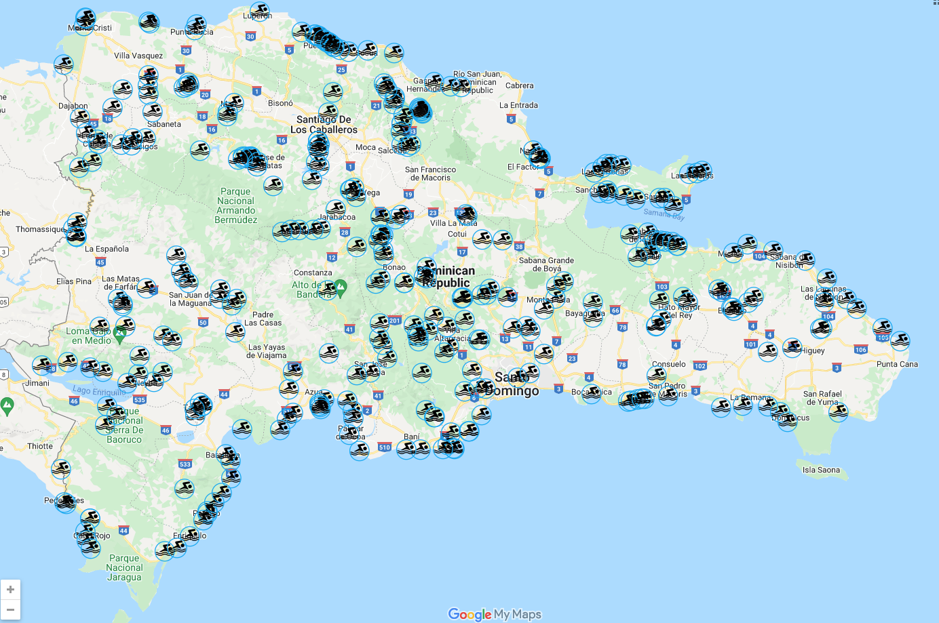Image resolution: width=939 pixels, height=623 pixels.
Task: Click Santiago De Los Caballeros label
Action: click(x=324, y=125)
